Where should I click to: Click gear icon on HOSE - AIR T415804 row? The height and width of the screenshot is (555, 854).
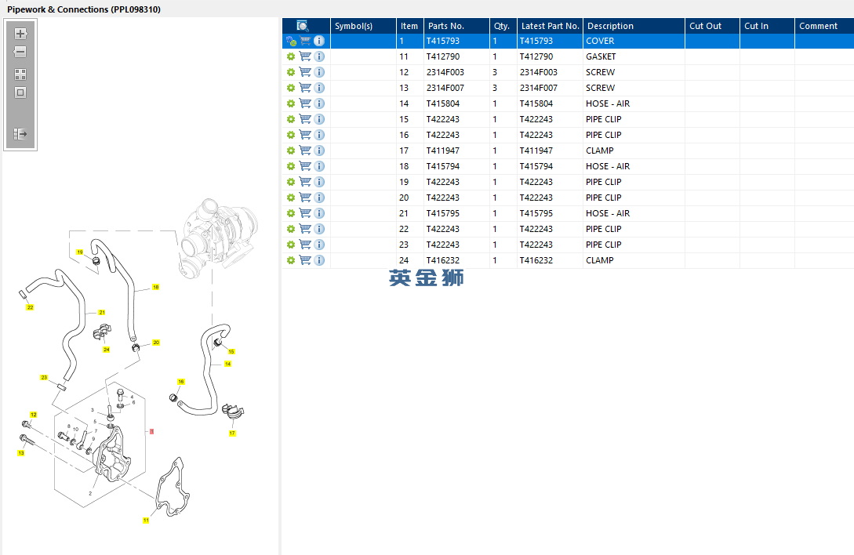(291, 103)
